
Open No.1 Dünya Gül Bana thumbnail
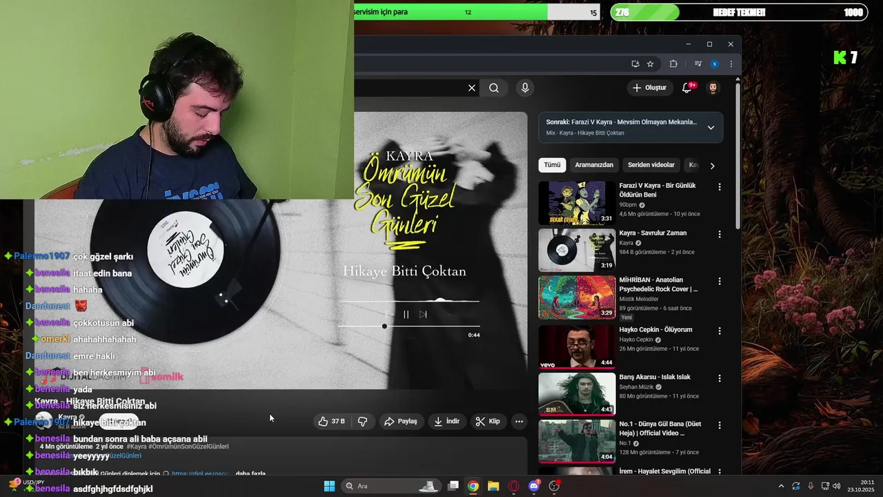click(x=577, y=442)
